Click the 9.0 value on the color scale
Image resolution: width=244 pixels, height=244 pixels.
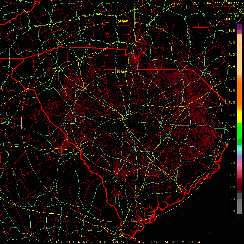[232, 43]
